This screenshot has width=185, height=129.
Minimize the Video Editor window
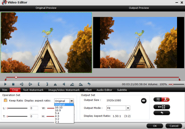coord(177,2)
